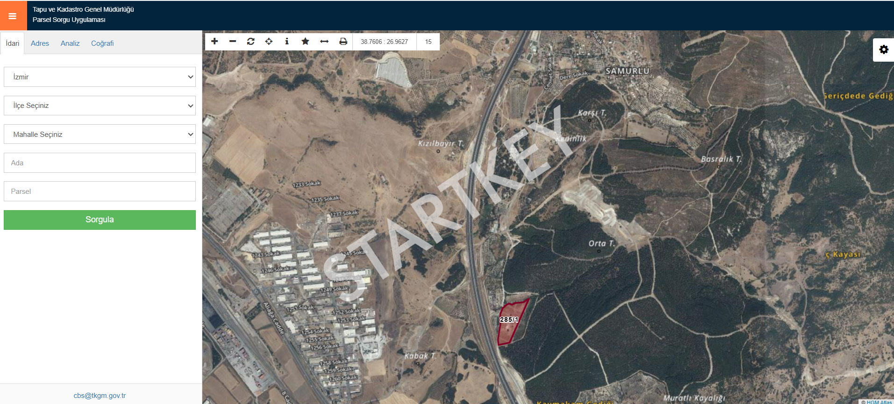Click the zoom out minus icon
Viewport: 894px width, 404px height.
click(232, 42)
